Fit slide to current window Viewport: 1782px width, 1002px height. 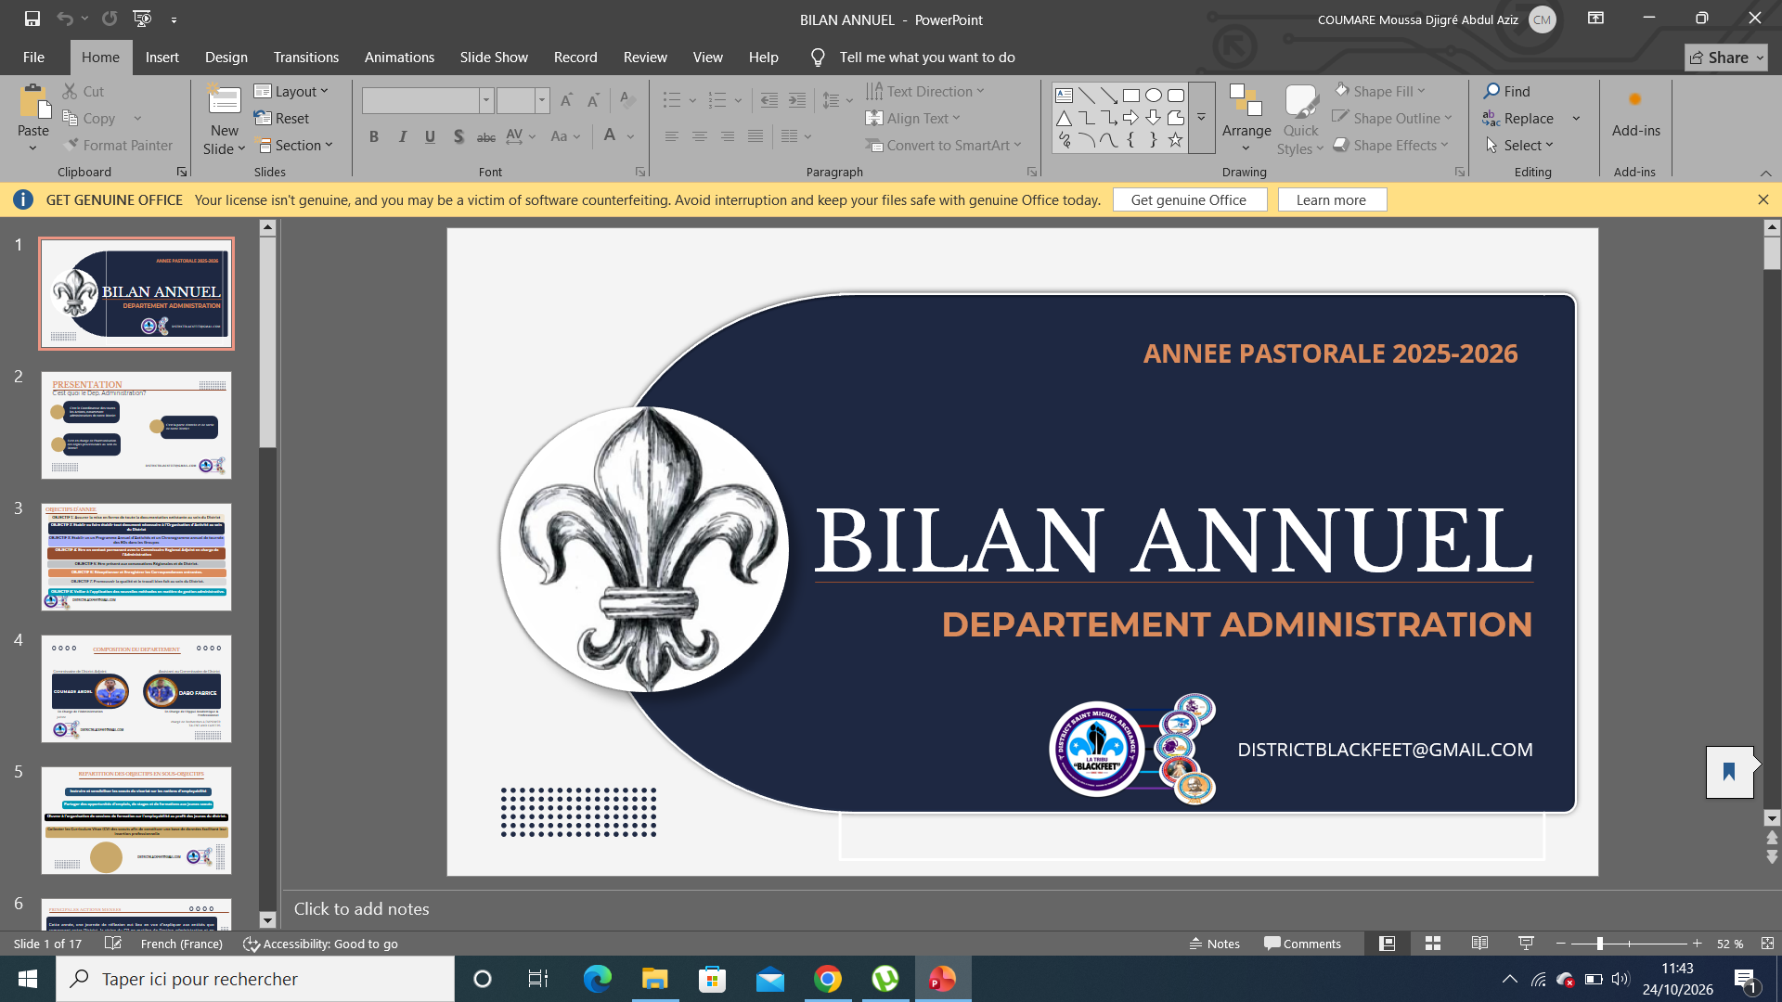coord(1767,944)
